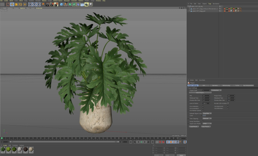Switch to Key Interpolation tab

(248, 85)
